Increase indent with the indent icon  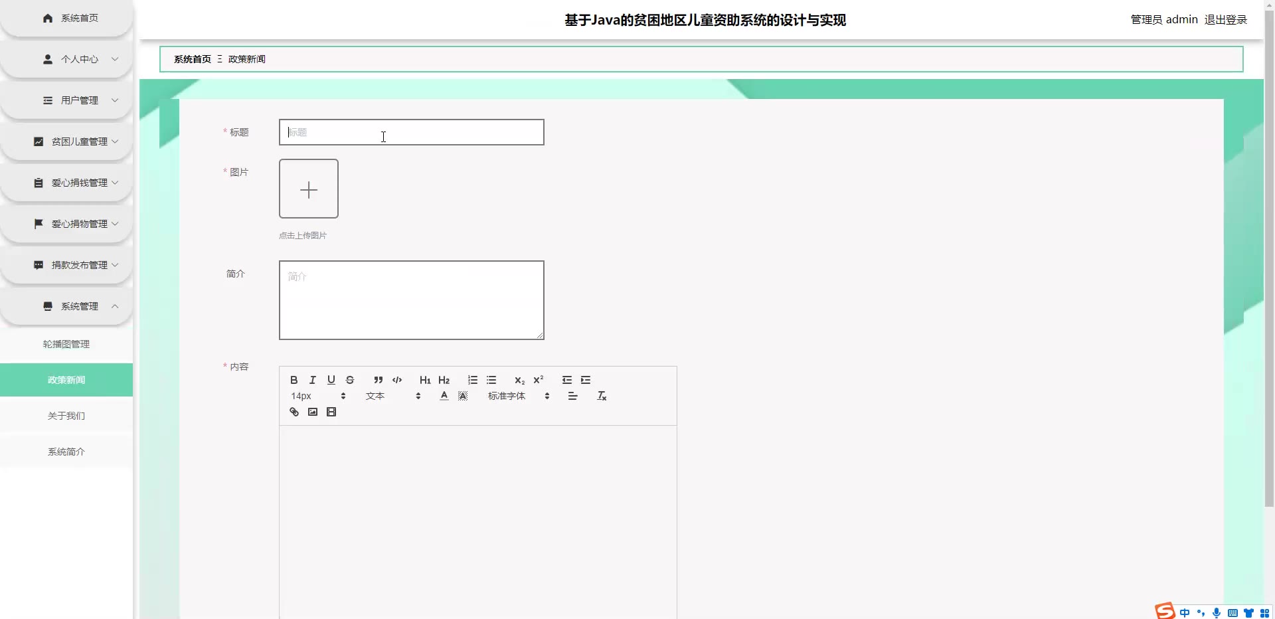click(586, 380)
